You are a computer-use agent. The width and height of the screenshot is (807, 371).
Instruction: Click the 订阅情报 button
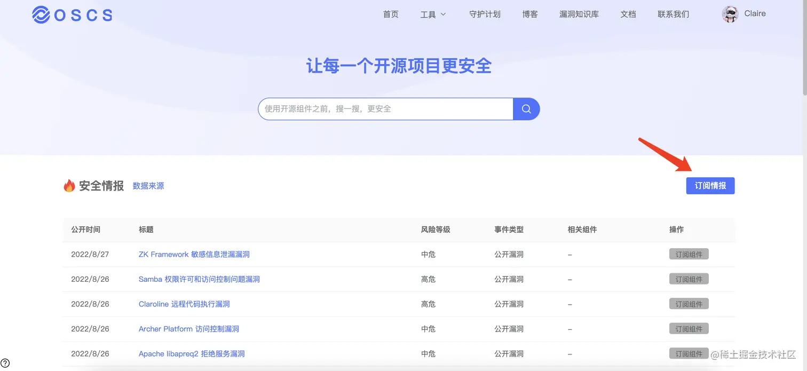point(710,186)
